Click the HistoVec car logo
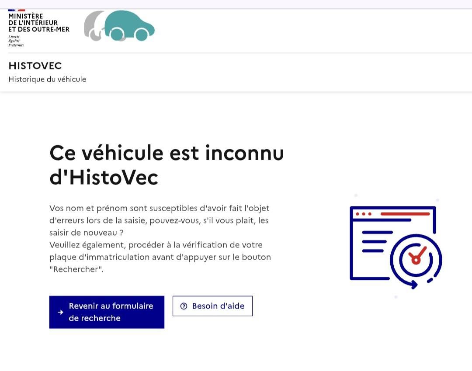The height and width of the screenshot is (371, 472). point(119,26)
